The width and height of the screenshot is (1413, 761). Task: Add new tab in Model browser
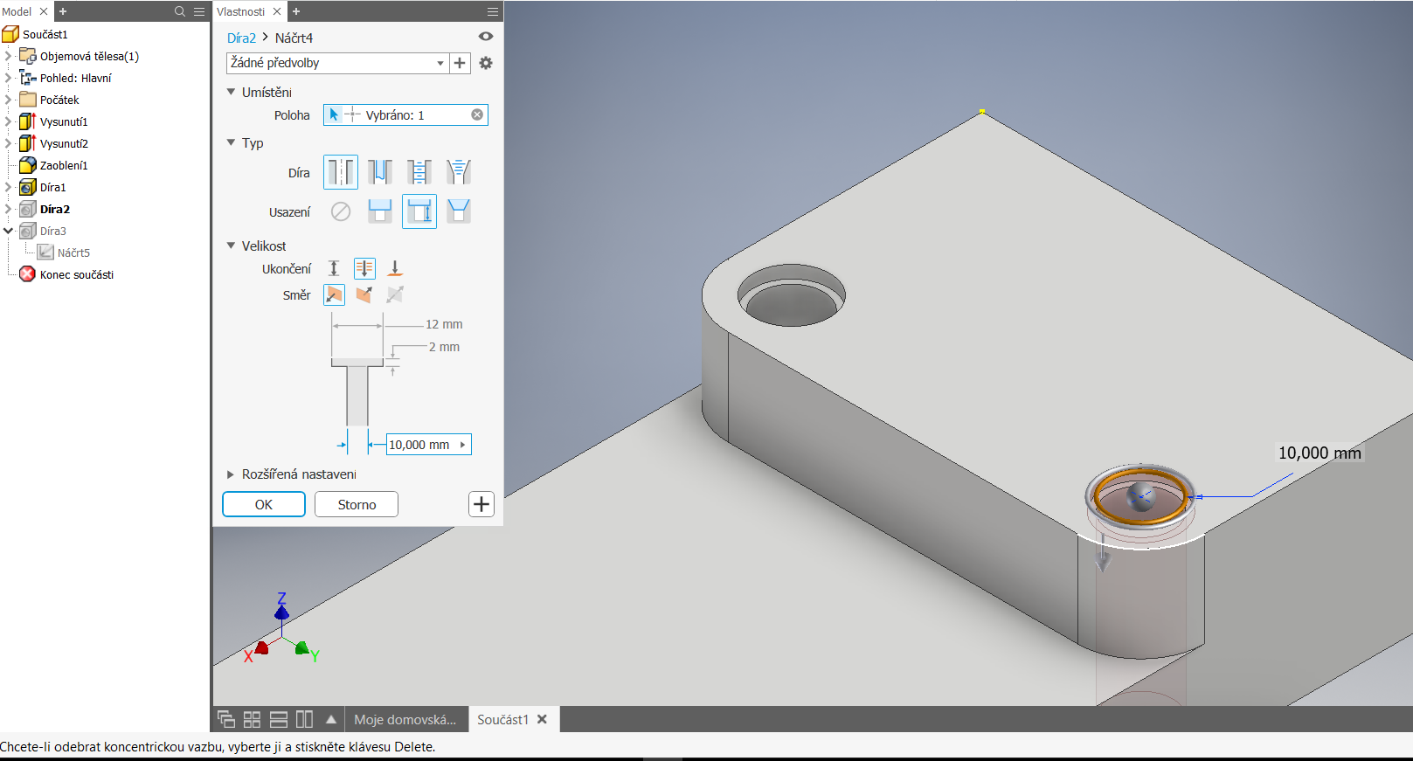(63, 11)
